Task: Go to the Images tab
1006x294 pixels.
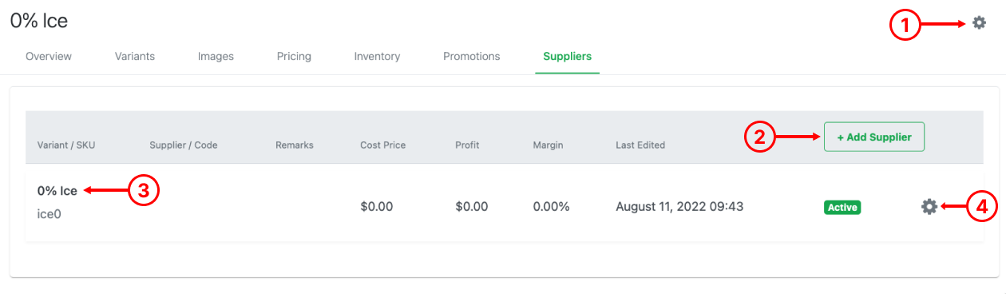Action: [x=216, y=57]
